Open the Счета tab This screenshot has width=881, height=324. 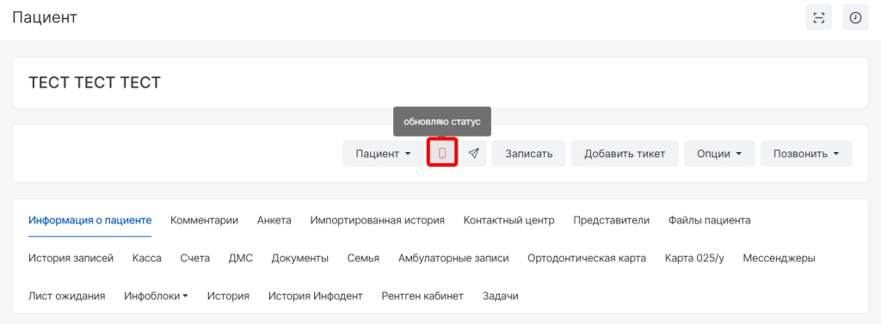pos(195,259)
